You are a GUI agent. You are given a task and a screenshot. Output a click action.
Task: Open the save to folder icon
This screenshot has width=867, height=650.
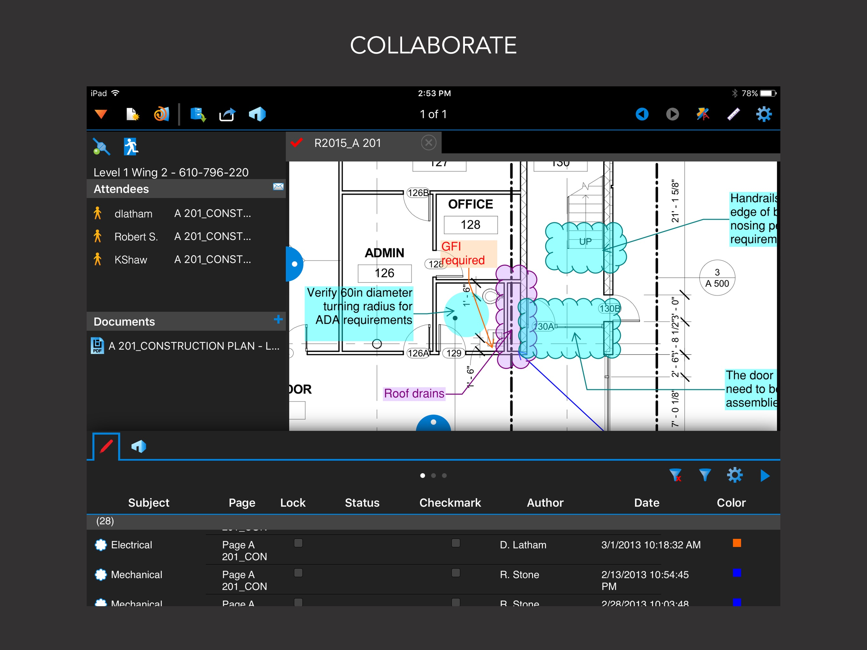(198, 114)
